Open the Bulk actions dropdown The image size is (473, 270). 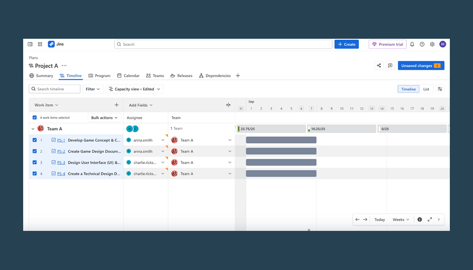tap(104, 118)
